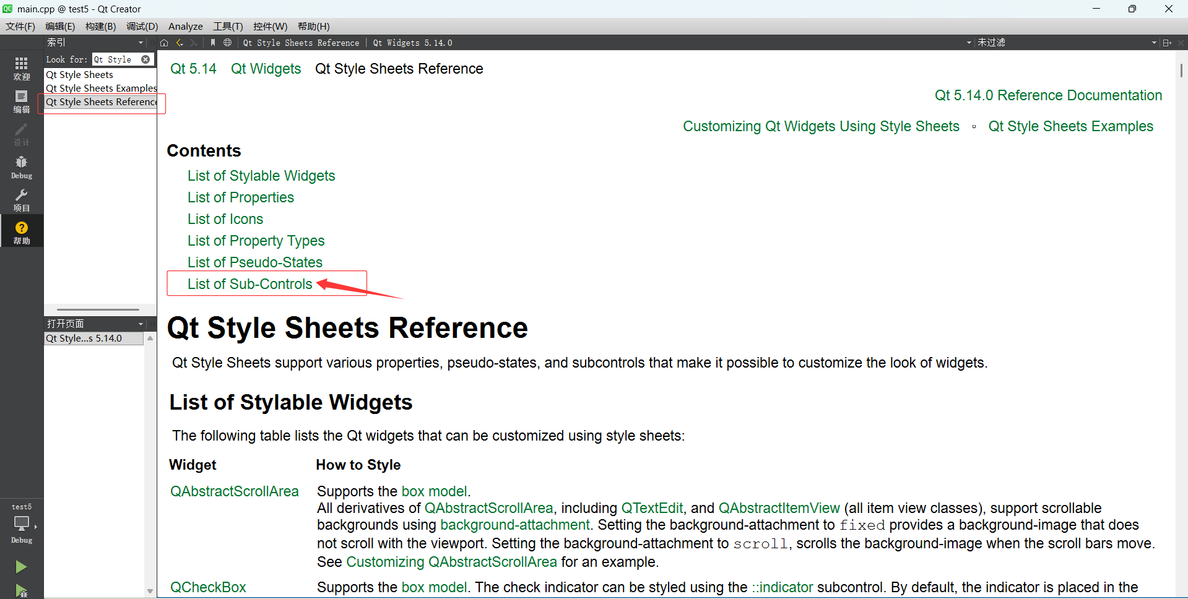
Task: Open QAbstractScrollArea link in the Widget column
Action: 235,491
